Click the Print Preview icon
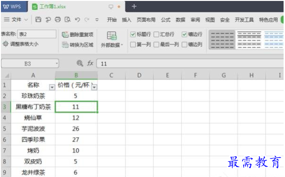This screenshot has width=285, height=177. click(x=68, y=19)
